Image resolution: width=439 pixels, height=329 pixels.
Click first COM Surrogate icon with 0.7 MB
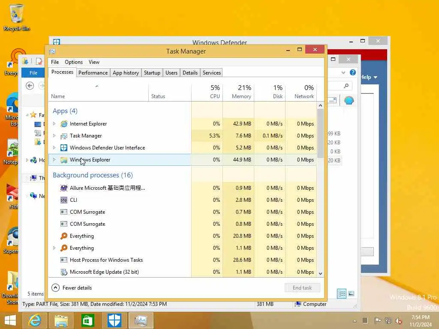[64, 212]
